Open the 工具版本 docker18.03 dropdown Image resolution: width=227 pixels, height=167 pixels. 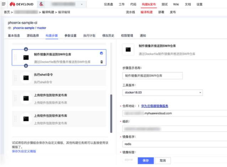(163, 93)
